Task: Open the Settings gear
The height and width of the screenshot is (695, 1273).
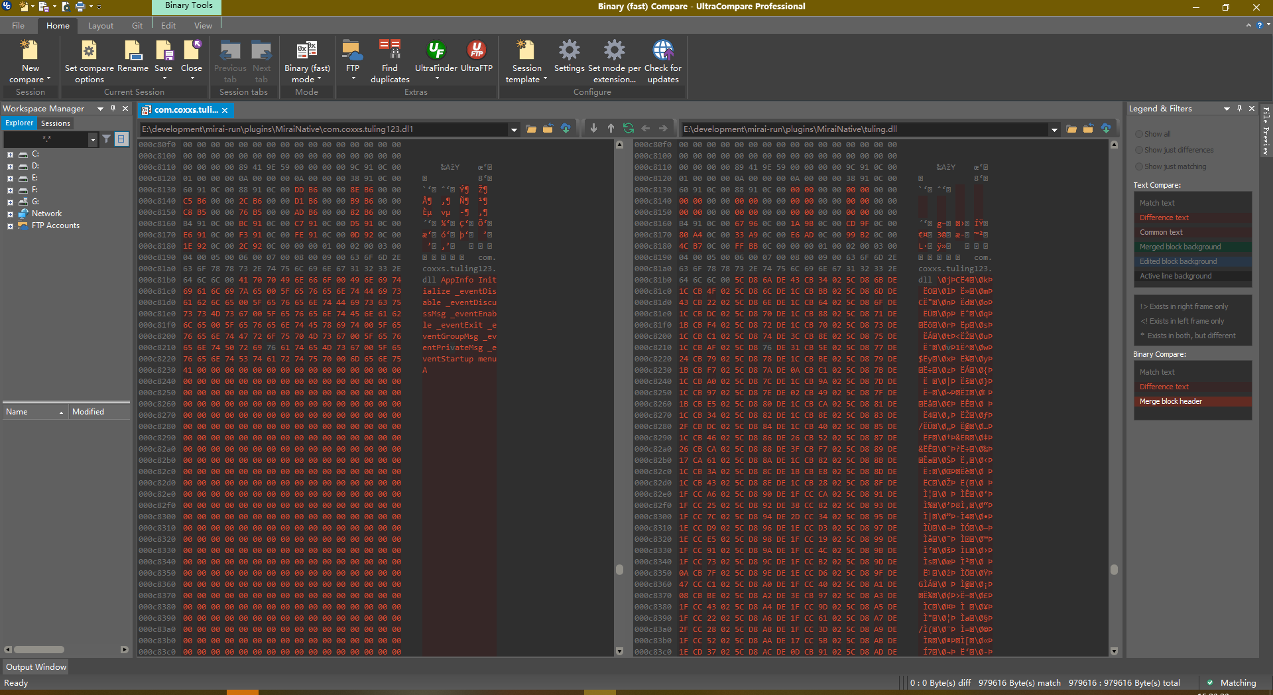Action: (570, 56)
